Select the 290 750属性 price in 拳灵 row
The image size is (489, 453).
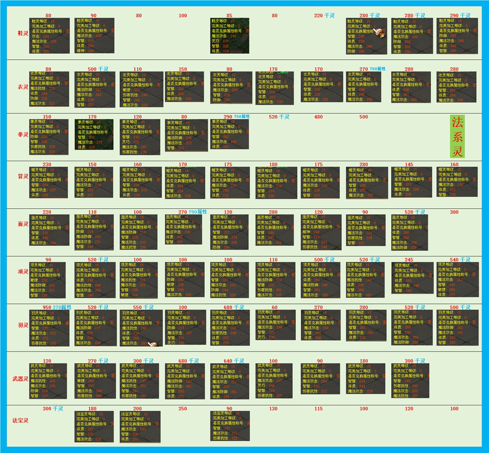pyautogui.click(x=237, y=117)
